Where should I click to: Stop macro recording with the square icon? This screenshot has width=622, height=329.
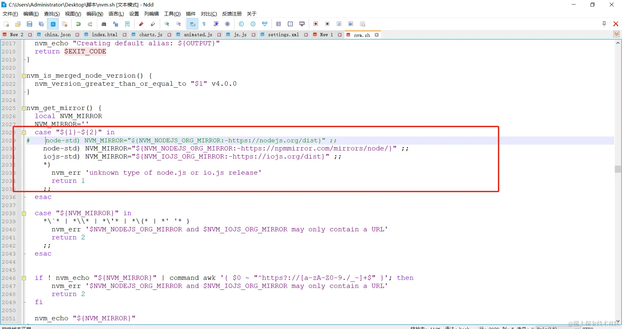click(x=328, y=24)
